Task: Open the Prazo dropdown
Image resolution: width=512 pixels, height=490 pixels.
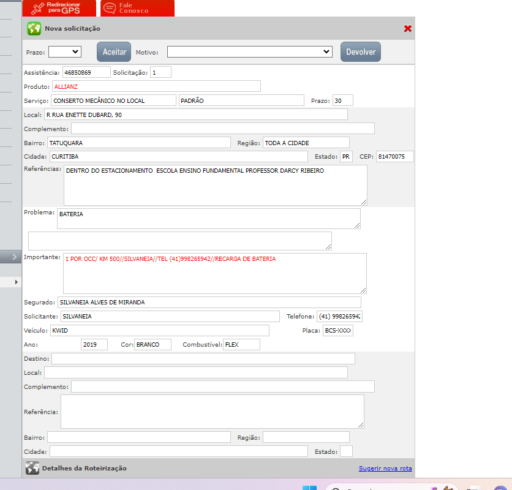Action: point(64,52)
